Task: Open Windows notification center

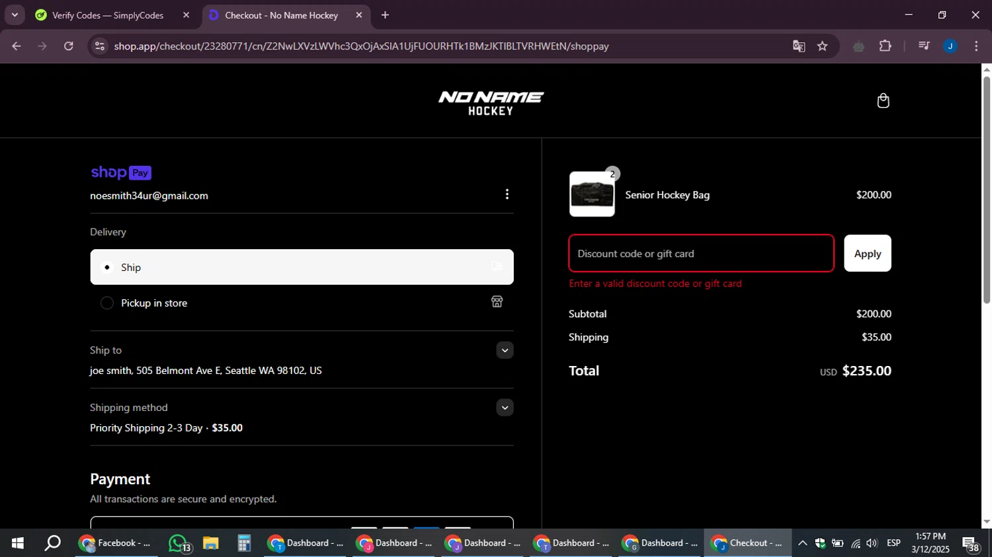Action: pos(971,544)
